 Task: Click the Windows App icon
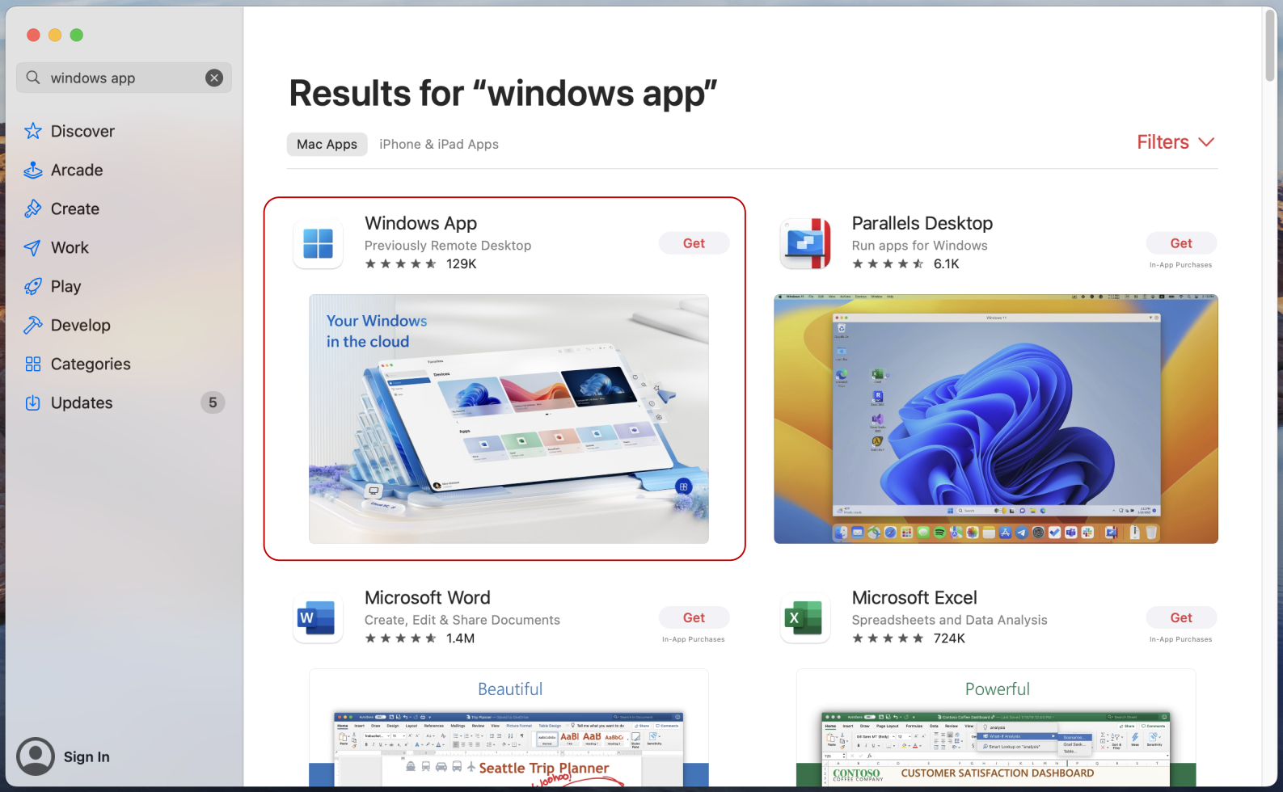318,243
